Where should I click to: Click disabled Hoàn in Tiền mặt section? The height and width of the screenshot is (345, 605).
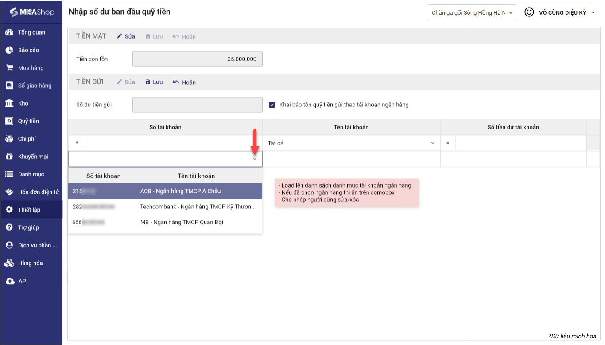(184, 36)
